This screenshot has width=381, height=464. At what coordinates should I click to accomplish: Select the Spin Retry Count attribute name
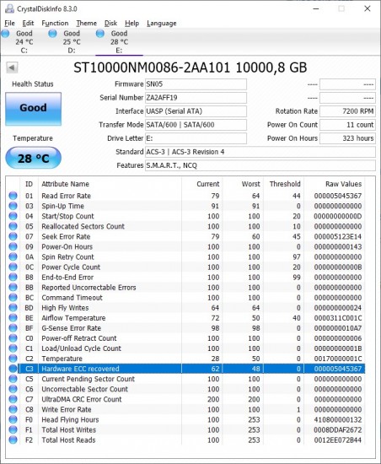[67, 256]
